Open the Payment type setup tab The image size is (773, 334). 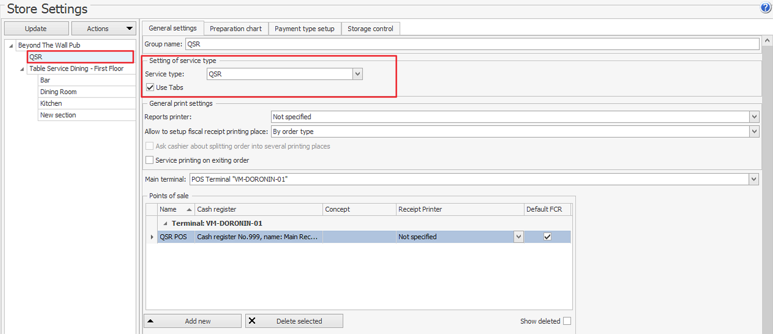(304, 28)
